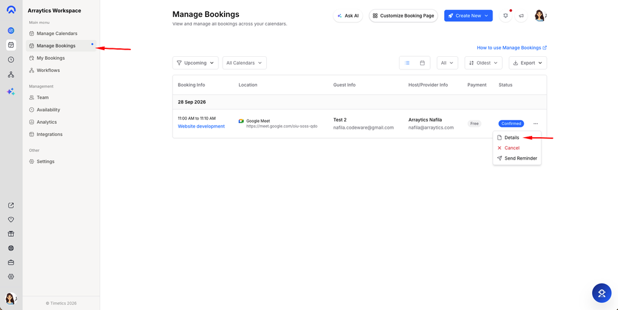
Task: Click the user profile avatar at top right
Action: tap(540, 16)
